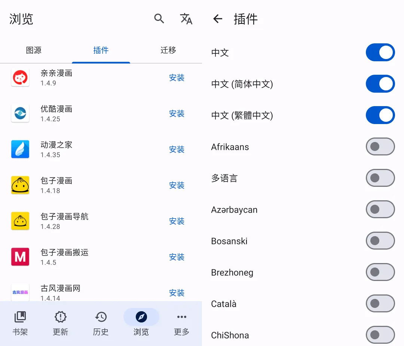This screenshot has width=404, height=346.
Task: Go back from the 插件 language screen
Action: (x=218, y=19)
